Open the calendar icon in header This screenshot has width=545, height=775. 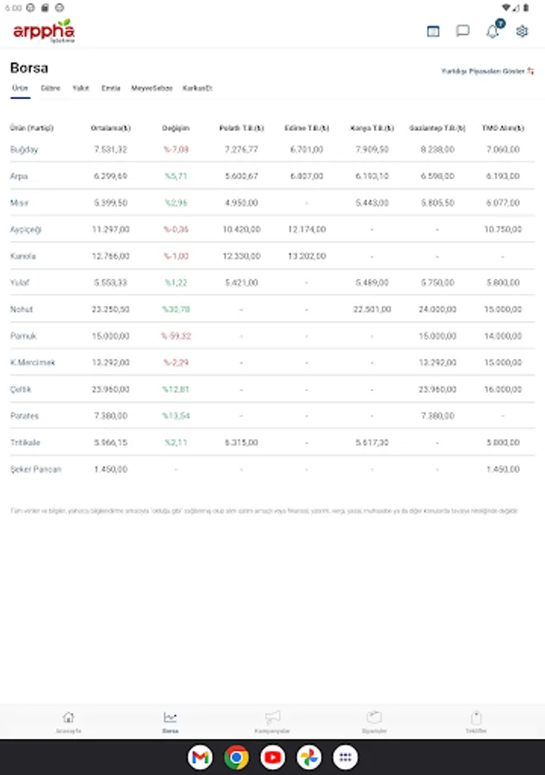[433, 31]
